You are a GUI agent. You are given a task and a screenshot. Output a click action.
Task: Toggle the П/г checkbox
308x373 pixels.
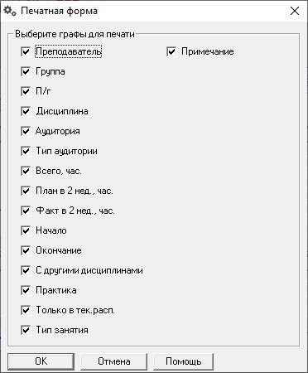[x=26, y=91]
